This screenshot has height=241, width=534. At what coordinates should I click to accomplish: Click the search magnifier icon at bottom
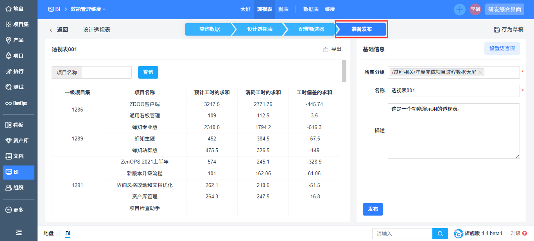click(440, 234)
